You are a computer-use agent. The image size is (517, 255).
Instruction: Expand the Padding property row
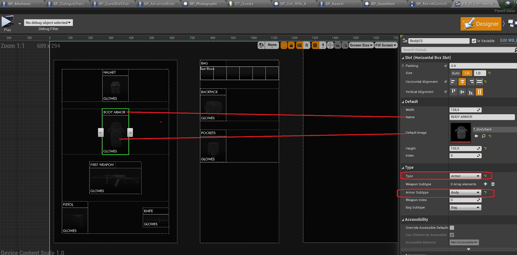(403, 66)
